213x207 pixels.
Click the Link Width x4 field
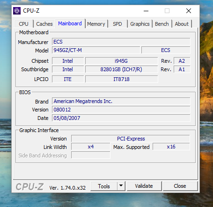click(x=91, y=147)
